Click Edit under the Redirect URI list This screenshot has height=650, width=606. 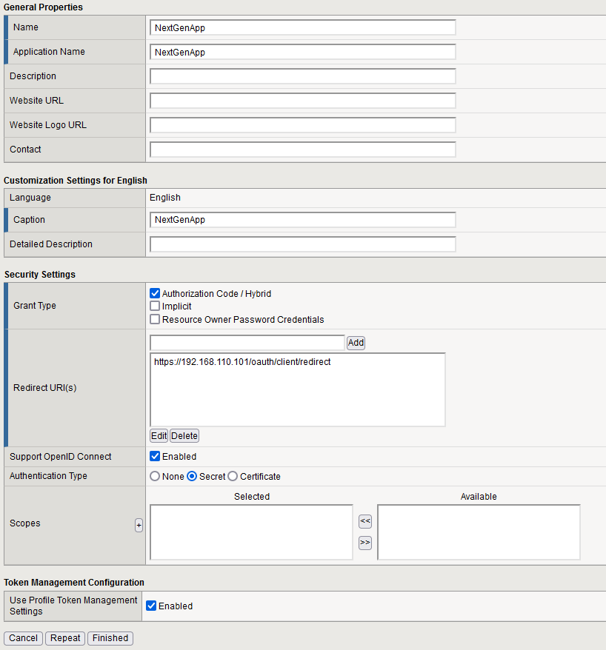pyautogui.click(x=159, y=435)
